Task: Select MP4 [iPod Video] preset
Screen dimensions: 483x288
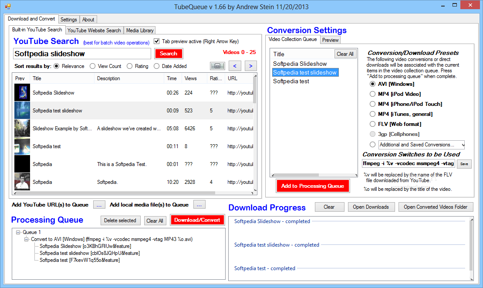Action: tap(372, 94)
